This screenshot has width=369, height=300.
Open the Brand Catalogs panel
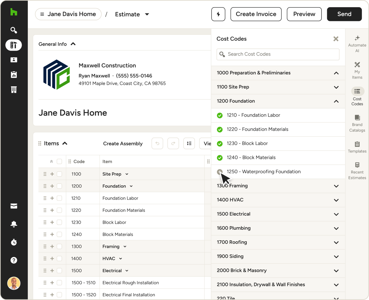[357, 123]
